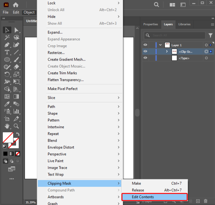
Task: Switch to the Libraries tab
Action: 184,24
